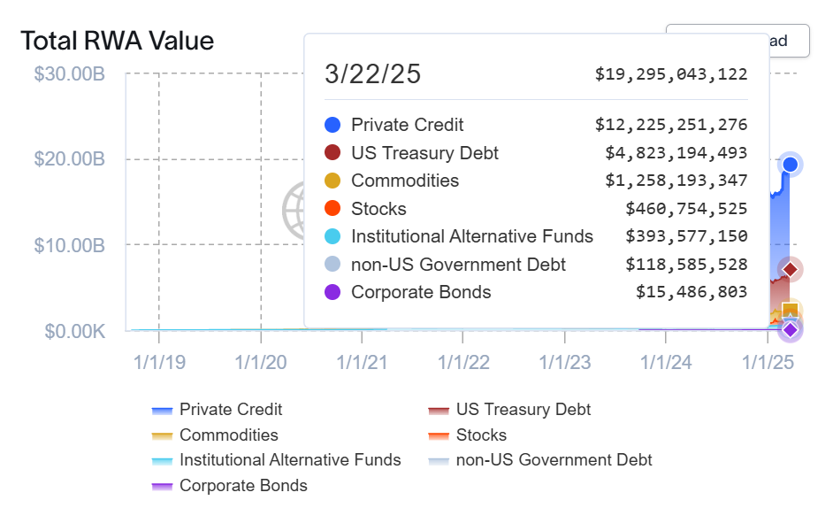Click the blue Private Credit dot in tooltip
Viewport: 833px width, 531px height.
coord(332,125)
